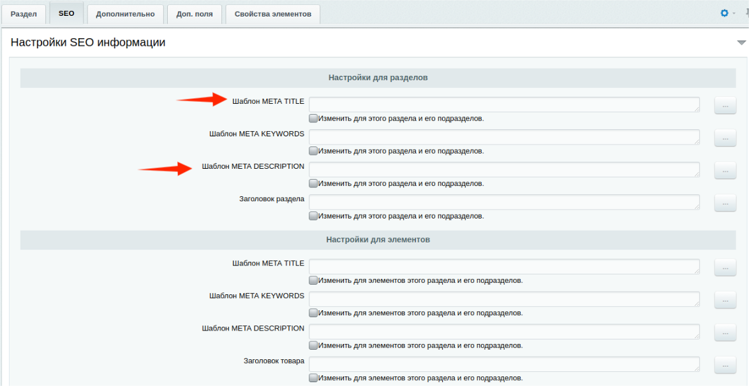Click the sections Шаблон META TITLE text field
749x386 pixels.
point(504,104)
